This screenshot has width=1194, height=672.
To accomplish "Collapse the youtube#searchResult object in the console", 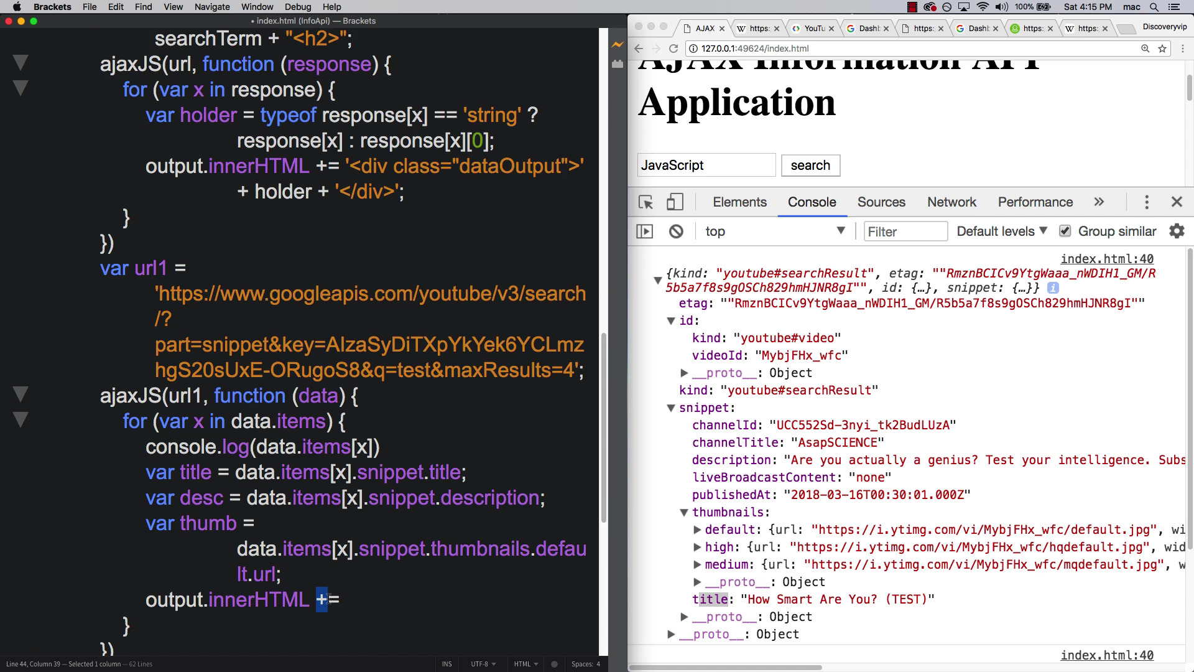I will [657, 281].
